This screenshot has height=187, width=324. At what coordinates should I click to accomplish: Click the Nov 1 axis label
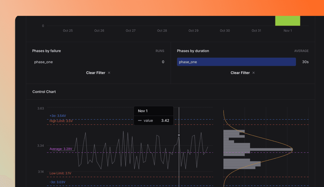288,31
